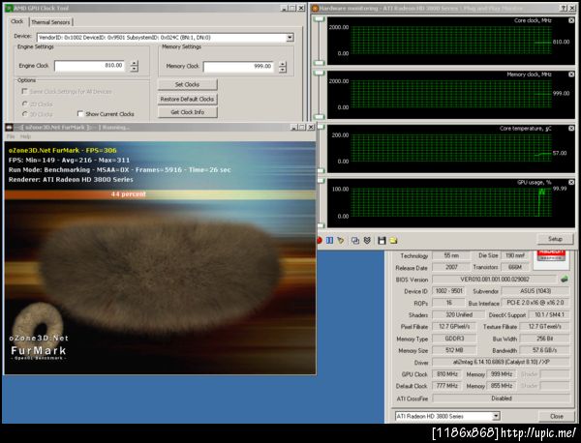Open the File menu in FurMark window
This screenshot has width=581, height=443.
11,136
